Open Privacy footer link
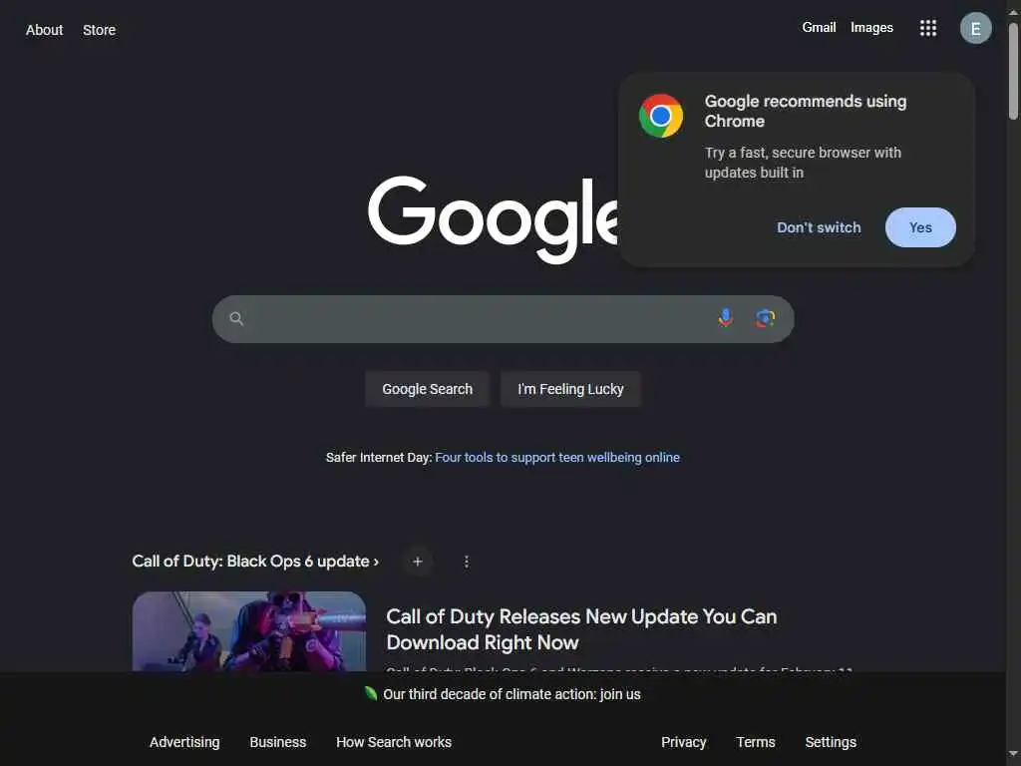 pos(684,742)
